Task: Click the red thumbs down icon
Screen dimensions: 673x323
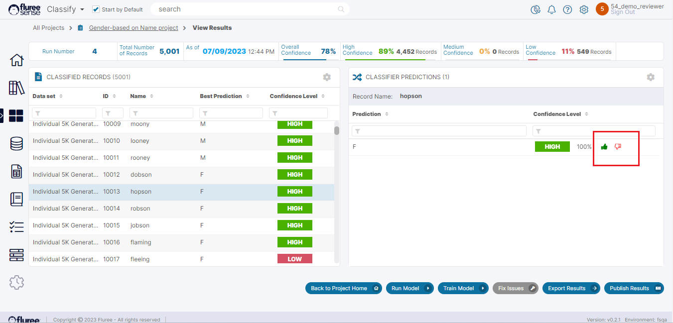Action: point(618,147)
